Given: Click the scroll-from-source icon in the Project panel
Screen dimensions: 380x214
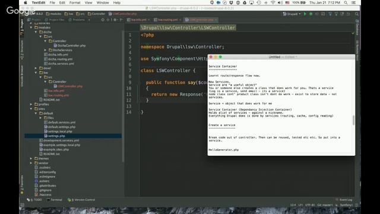Looking at the screenshot, I should 103,20.
